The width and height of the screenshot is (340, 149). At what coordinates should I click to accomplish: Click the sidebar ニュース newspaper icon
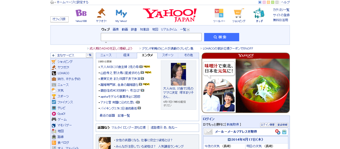pyautogui.click(x=54, y=85)
